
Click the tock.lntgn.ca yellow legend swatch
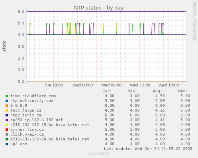tap(7, 110)
